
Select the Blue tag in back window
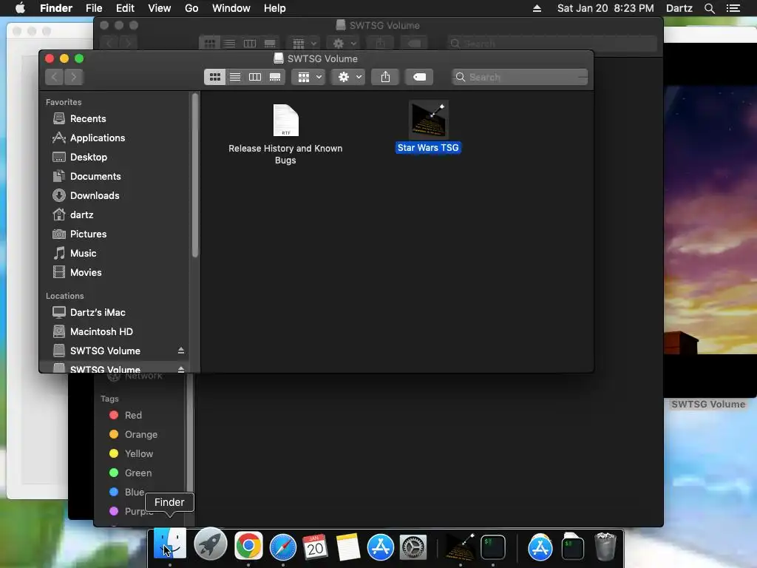click(x=134, y=492)
